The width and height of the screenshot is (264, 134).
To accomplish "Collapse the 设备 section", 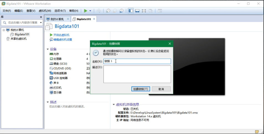I will click(x=48, y=49).
